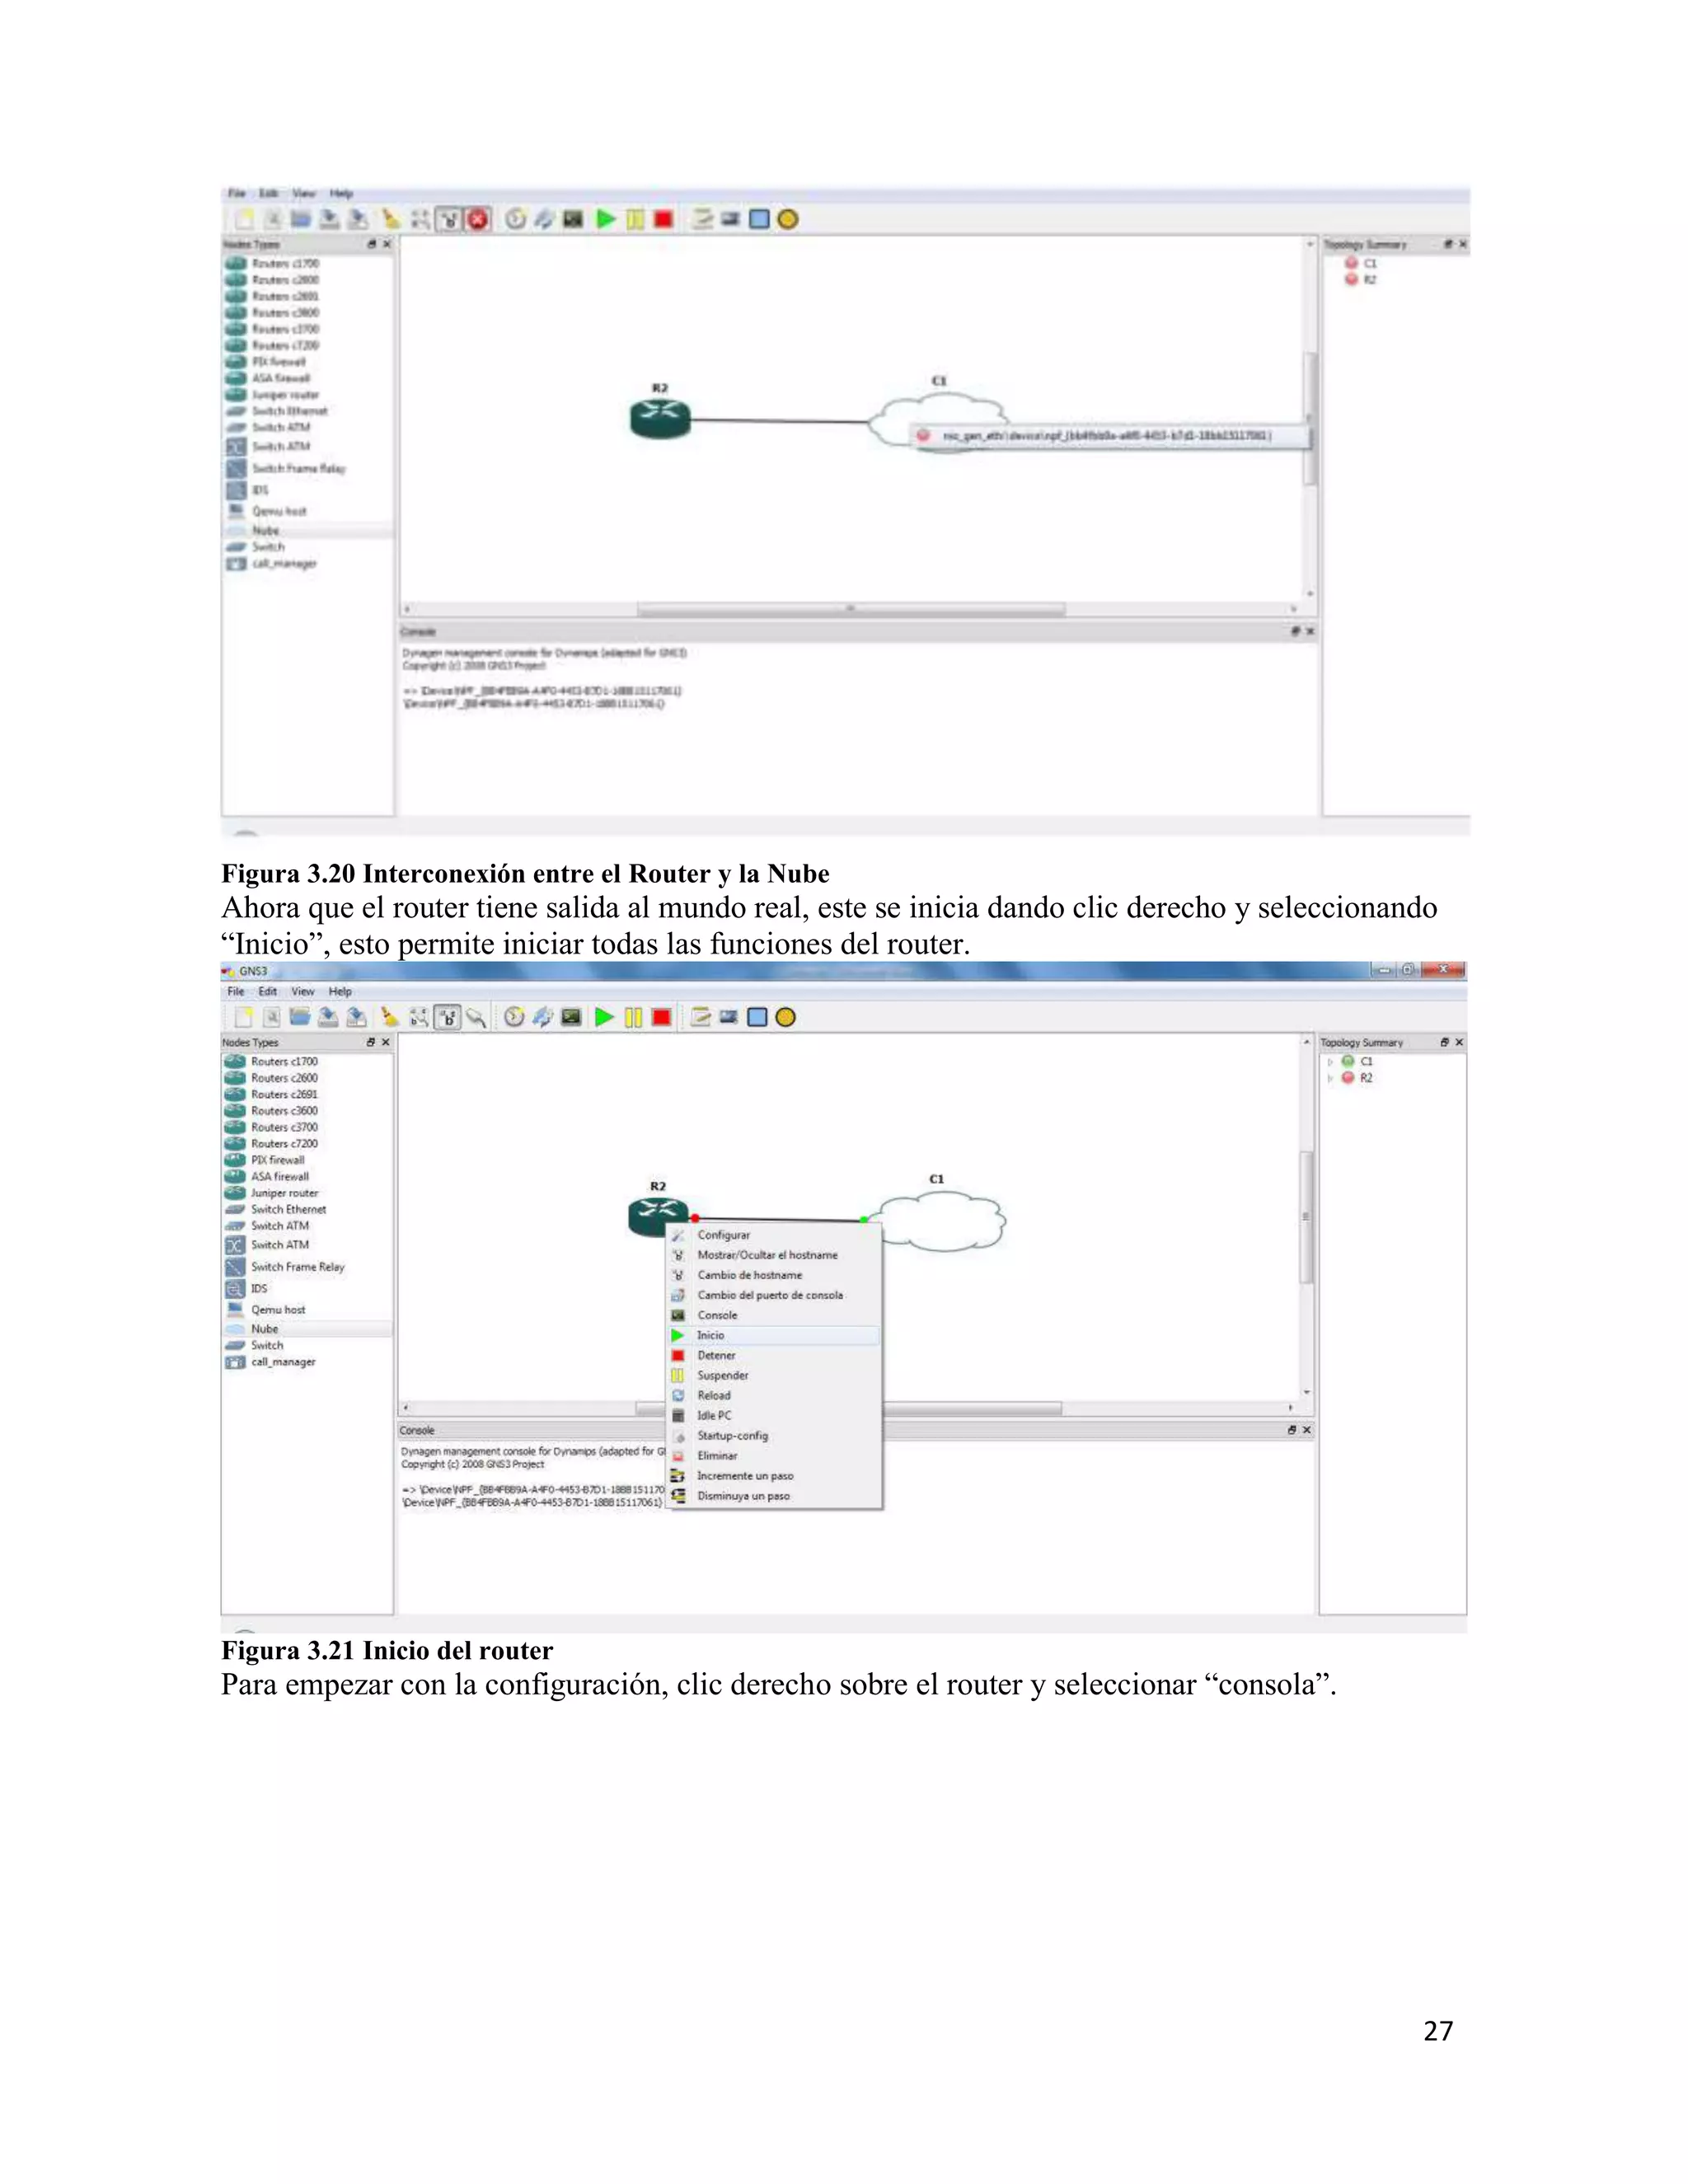Click the broom Clear topology icon in lower toolbar

tap(389, 1017)
